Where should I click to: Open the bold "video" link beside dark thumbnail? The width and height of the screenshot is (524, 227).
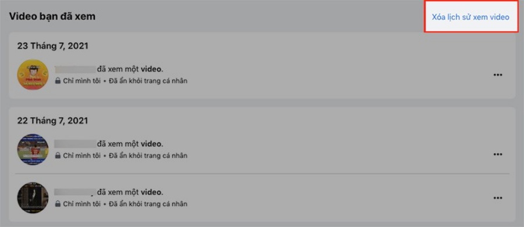pos(151,192)
